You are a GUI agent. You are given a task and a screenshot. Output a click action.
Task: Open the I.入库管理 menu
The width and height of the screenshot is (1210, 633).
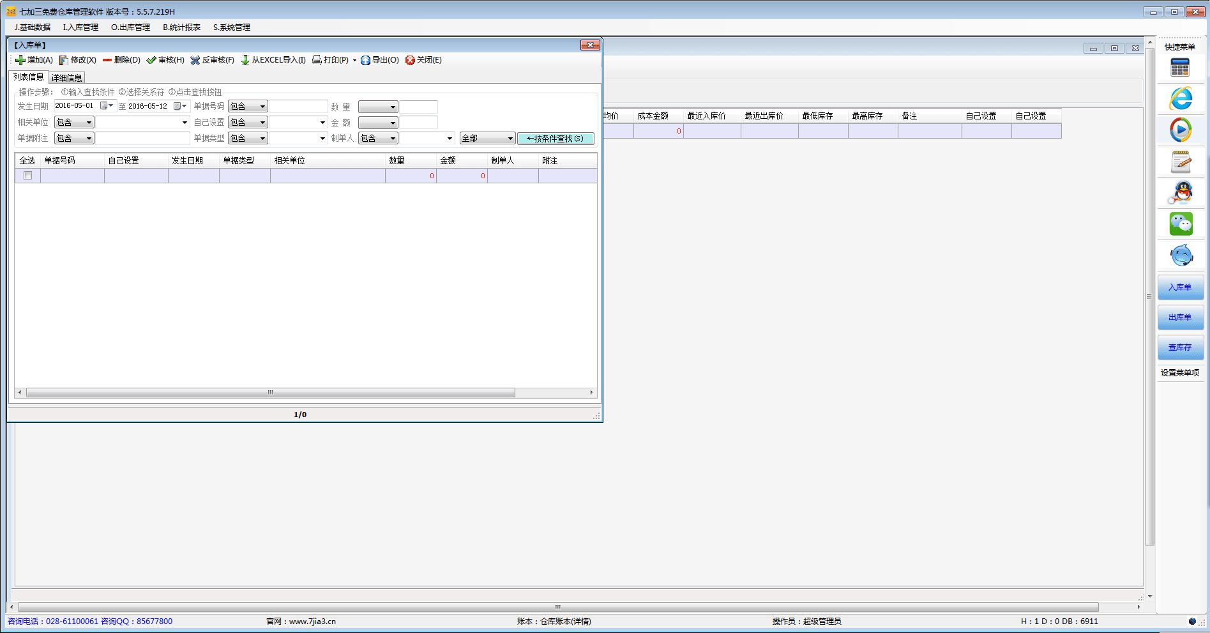tap(80, 27)
